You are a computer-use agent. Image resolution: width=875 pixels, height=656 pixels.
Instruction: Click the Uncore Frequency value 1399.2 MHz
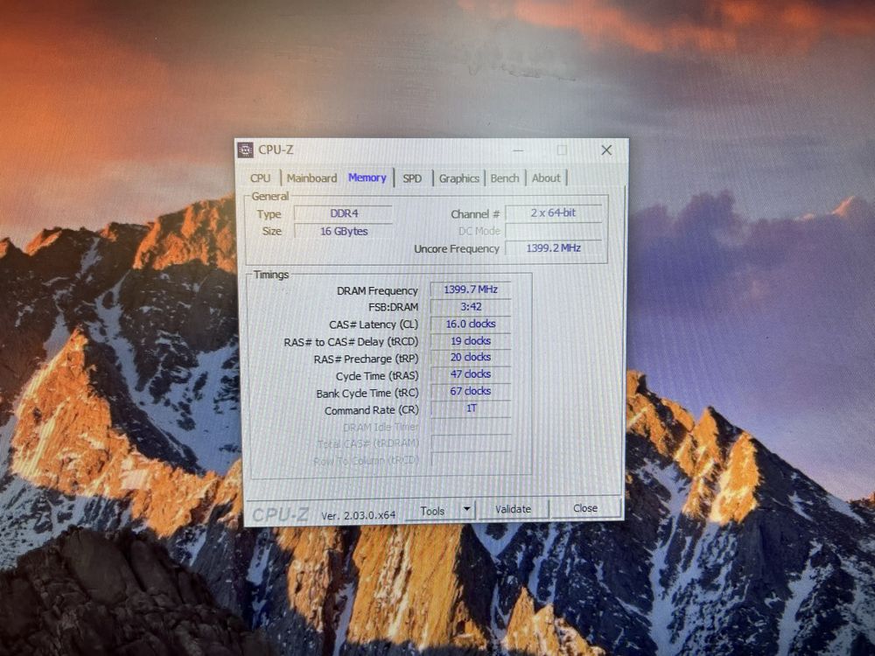click(553, 248)
